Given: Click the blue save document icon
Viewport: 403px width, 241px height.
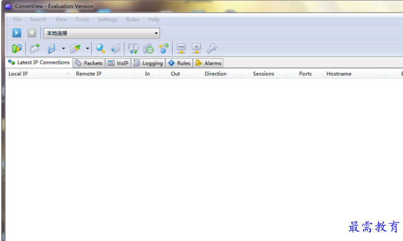Looking at the screenshot, I should (x=52, y=48).
